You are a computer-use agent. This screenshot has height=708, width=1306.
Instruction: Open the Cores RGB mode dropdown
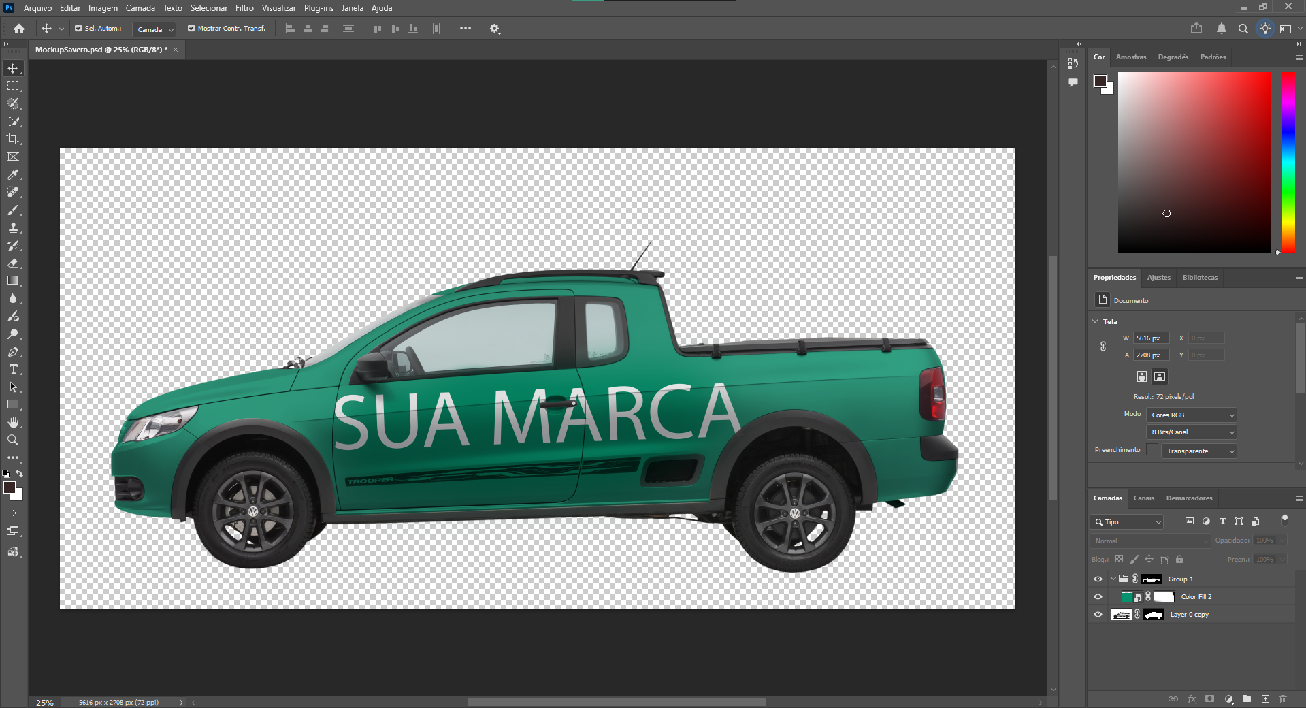click(x=1192, y=415)
